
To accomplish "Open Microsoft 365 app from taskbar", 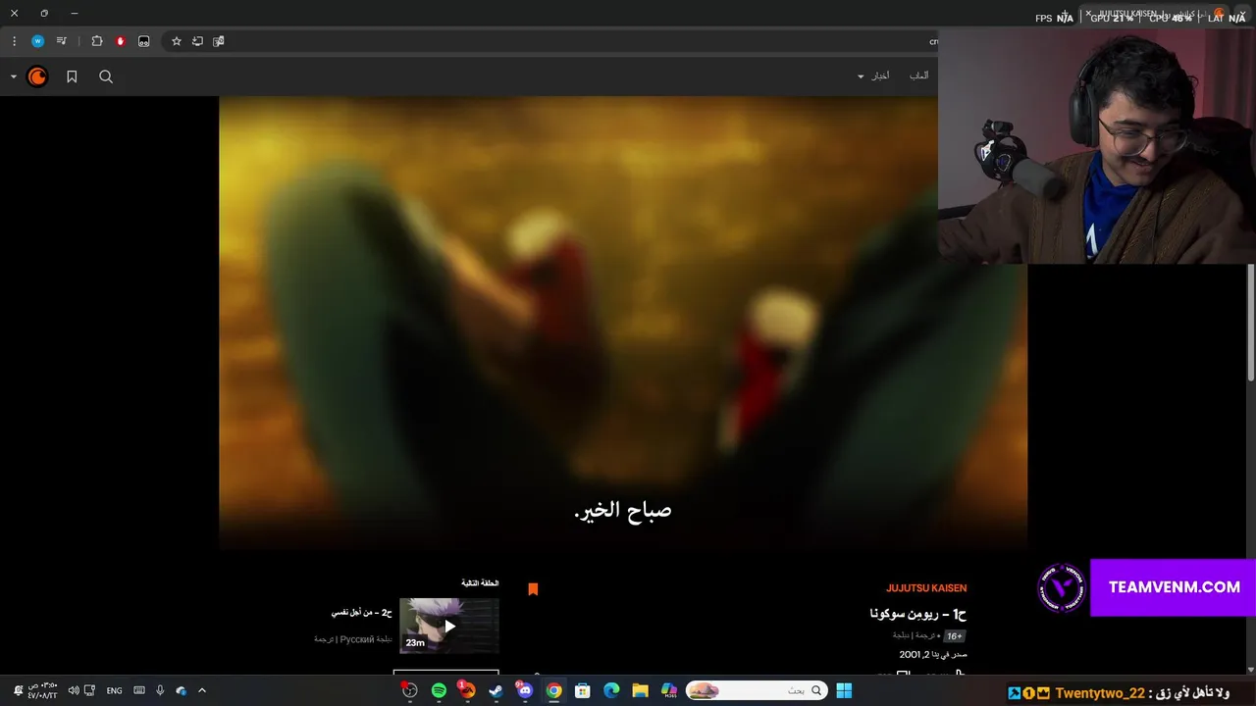I will [x=669, y=690].
